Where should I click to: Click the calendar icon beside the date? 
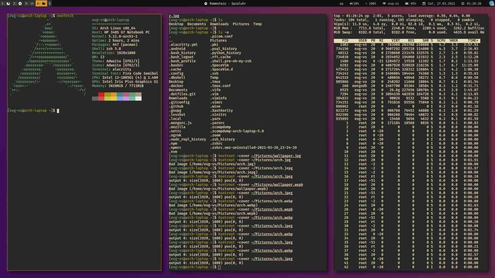tap(424, 3)
